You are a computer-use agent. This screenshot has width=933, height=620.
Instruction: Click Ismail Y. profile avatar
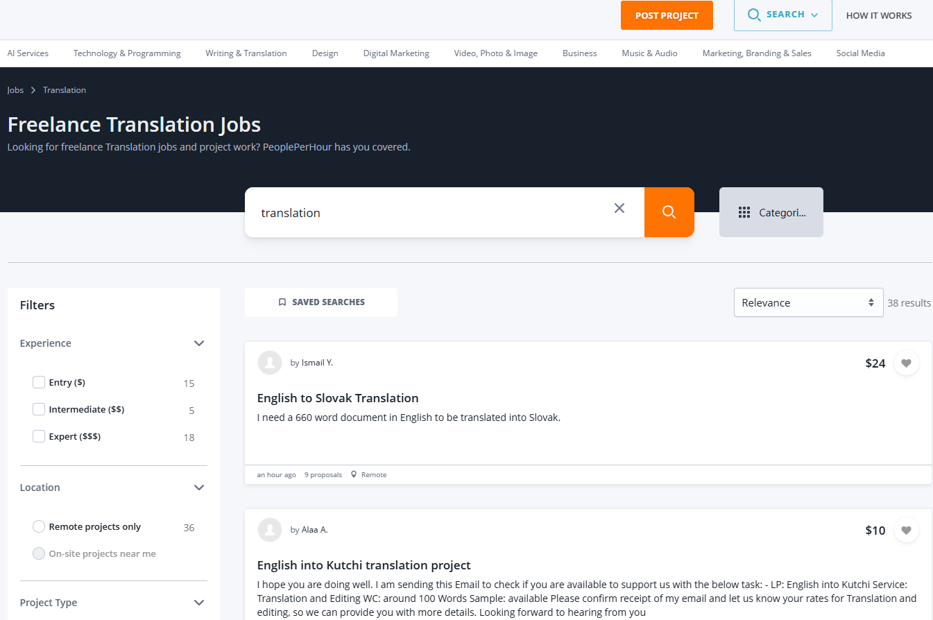click(270, 363)
